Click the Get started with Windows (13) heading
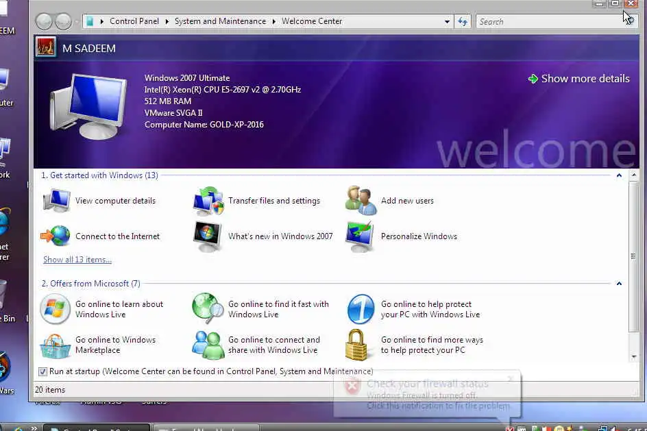Screen dimensions: 647x431 (x=99, y=175)
